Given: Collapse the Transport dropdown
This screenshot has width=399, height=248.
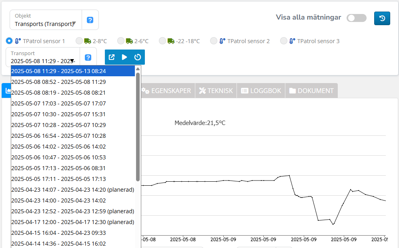Looking at the screenshot, I should click(72, 61).
